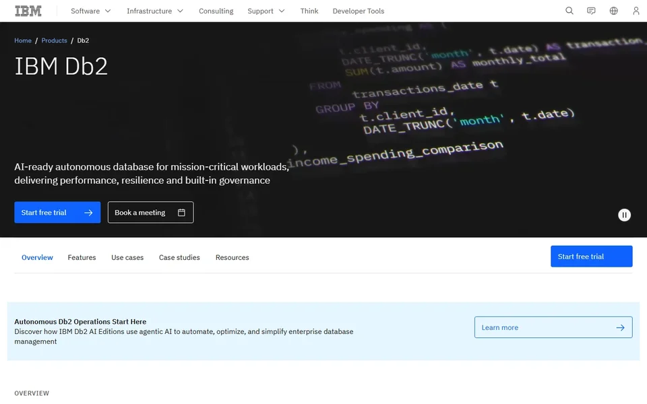Select the Use cases tab
Screen dimensions: 647x404
[x=127, y=257]
